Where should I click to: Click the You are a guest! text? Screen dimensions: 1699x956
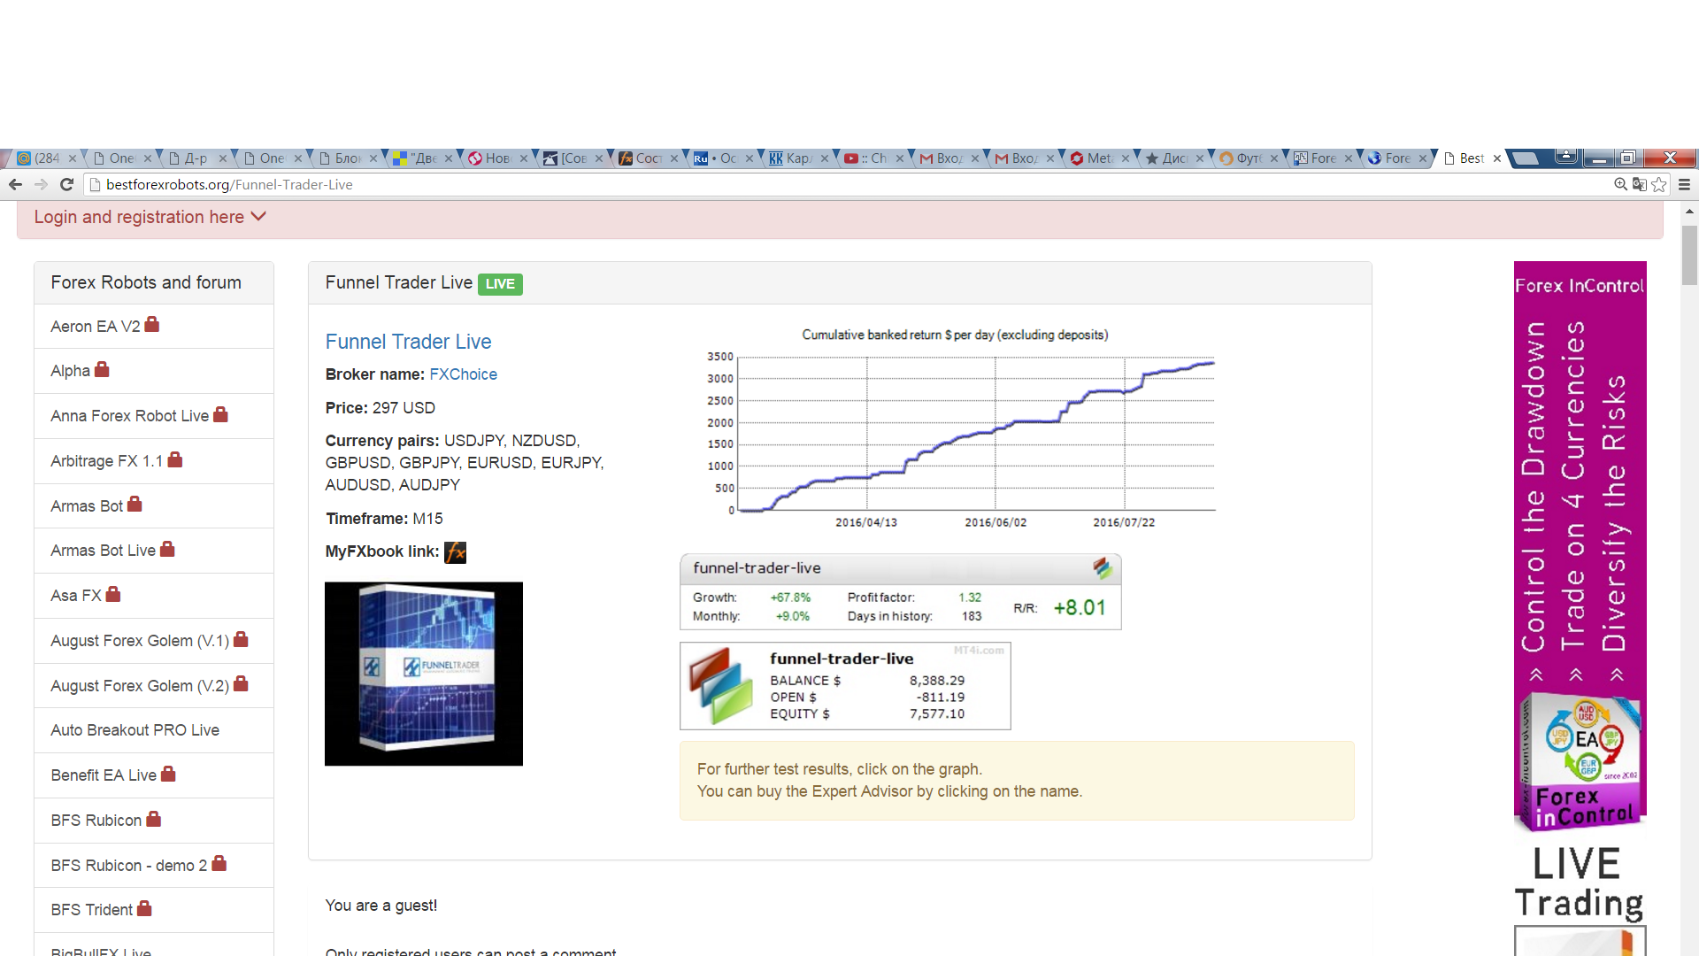click(x=381, y=906)
